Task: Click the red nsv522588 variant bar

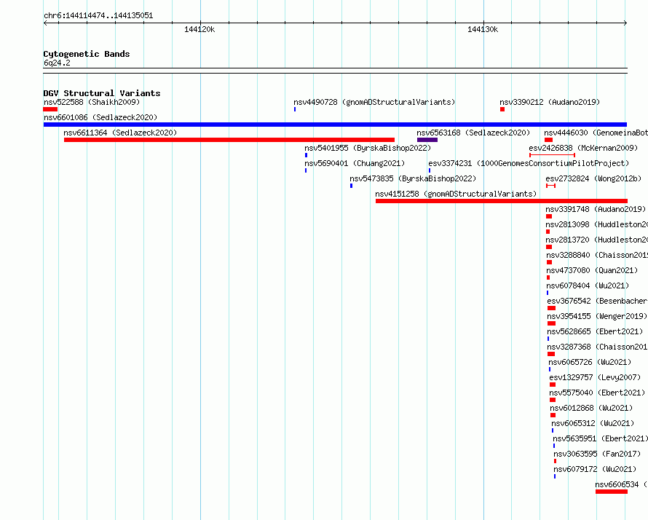Action: (x=50, y=109)
